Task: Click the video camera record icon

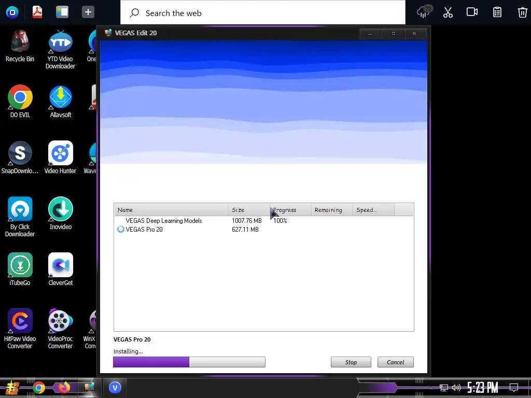Action: [x=472, y=12]
